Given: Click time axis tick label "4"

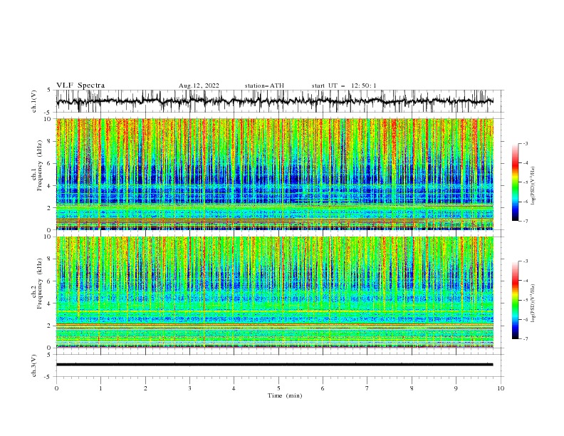Looking at the screenshot, I should point(234,388).
